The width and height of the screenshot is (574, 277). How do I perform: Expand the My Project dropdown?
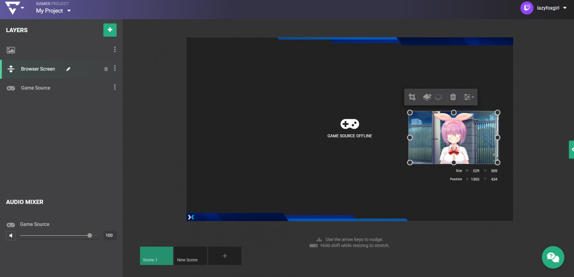[69, 11]
